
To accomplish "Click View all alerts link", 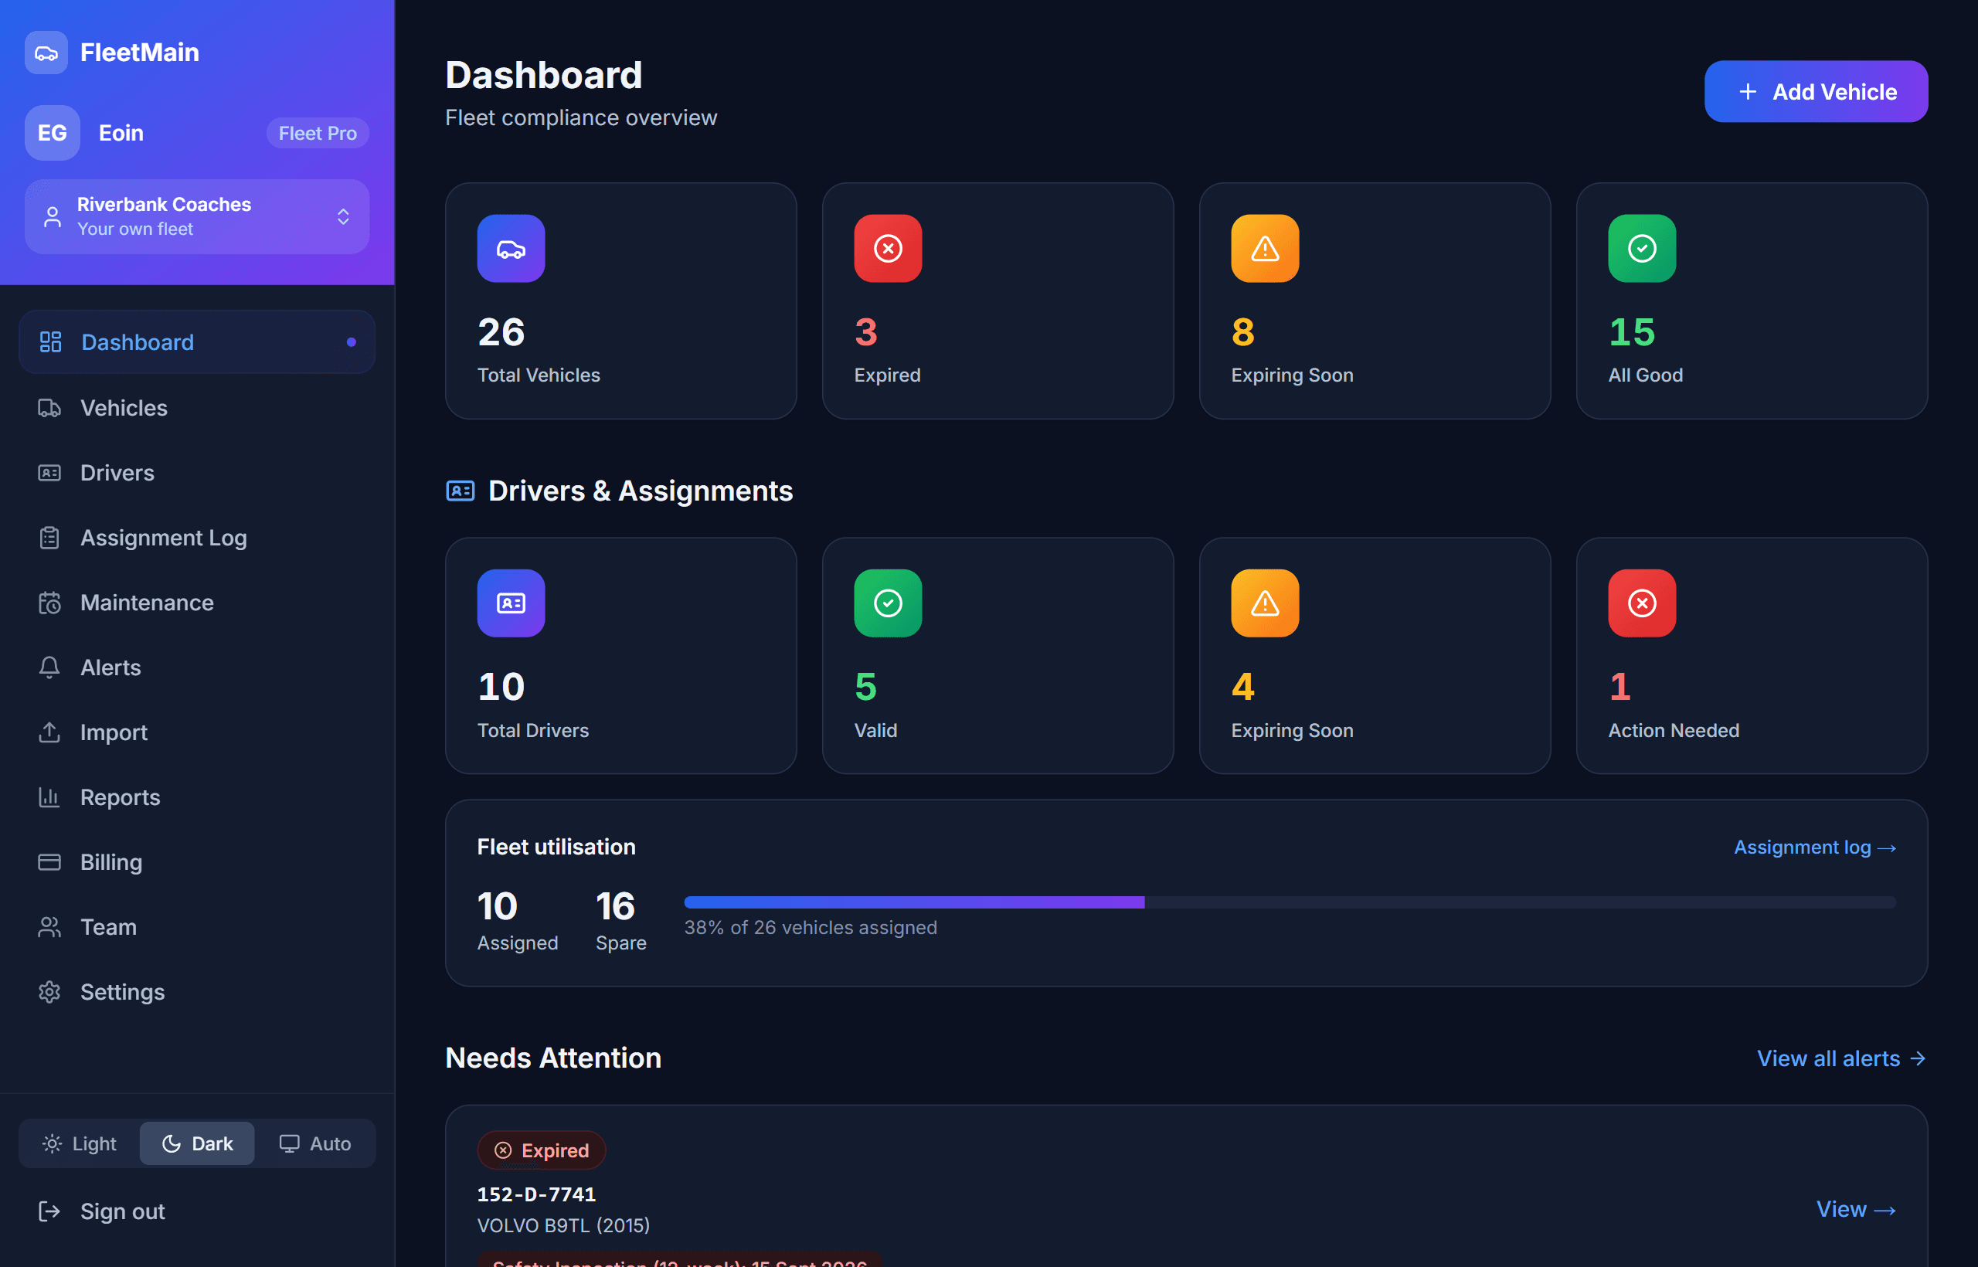I will point(1841,1058).
